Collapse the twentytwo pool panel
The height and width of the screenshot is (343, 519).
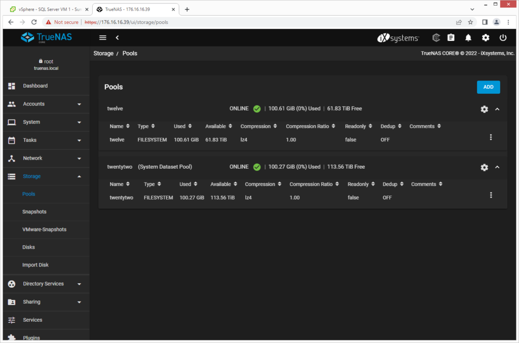pos(497,167)
